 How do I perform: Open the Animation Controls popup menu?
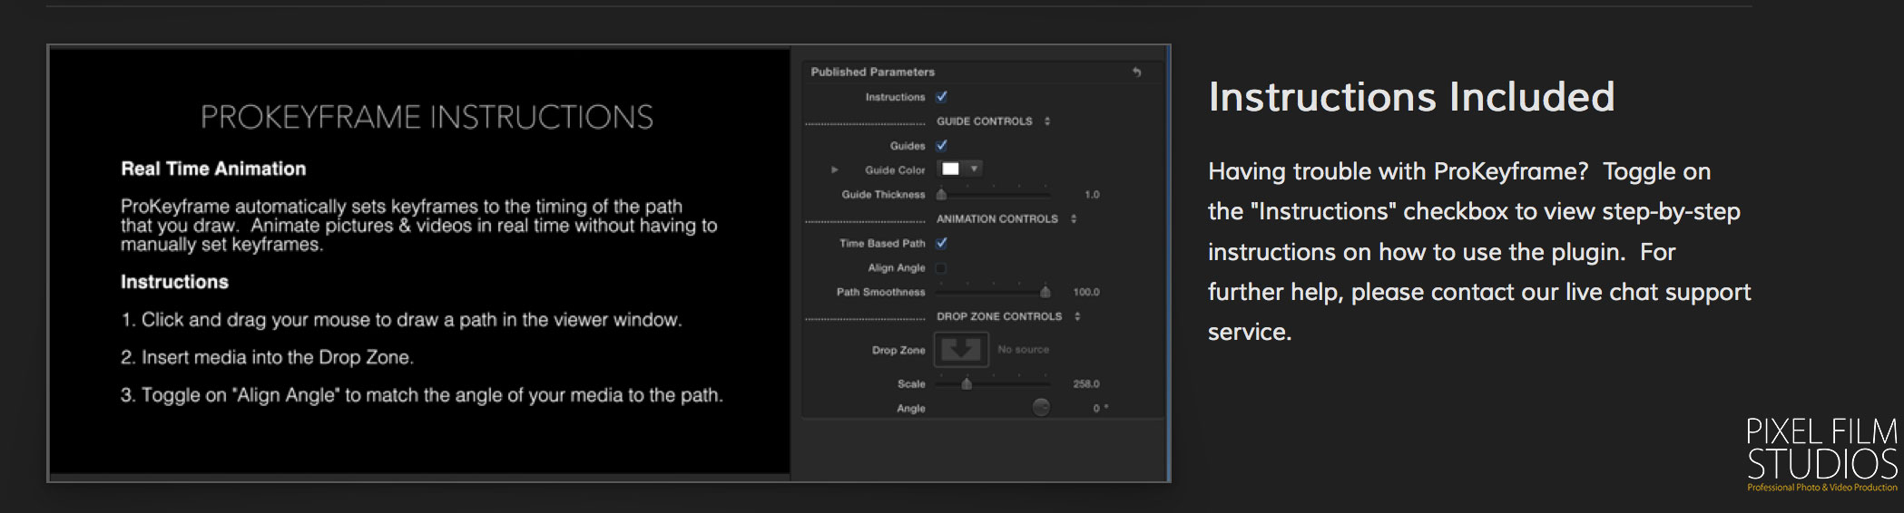(1074, 218)
